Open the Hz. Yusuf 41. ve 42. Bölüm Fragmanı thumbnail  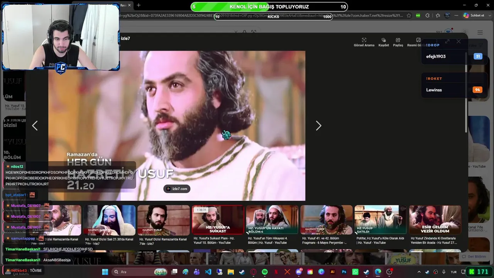(x=327, y=220)
